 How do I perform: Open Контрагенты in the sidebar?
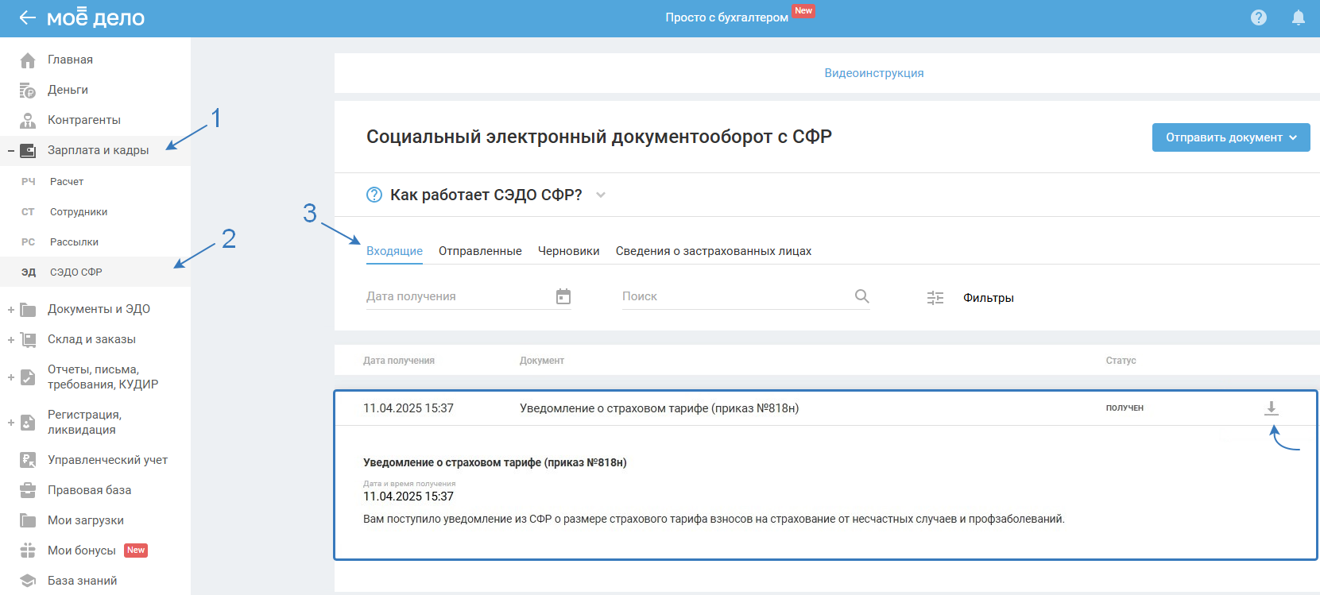point(84,120)
